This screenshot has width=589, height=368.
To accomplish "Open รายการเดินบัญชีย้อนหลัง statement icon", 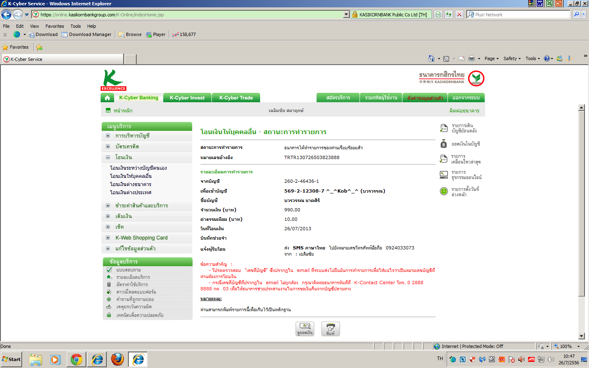I will tap(443, 128).
